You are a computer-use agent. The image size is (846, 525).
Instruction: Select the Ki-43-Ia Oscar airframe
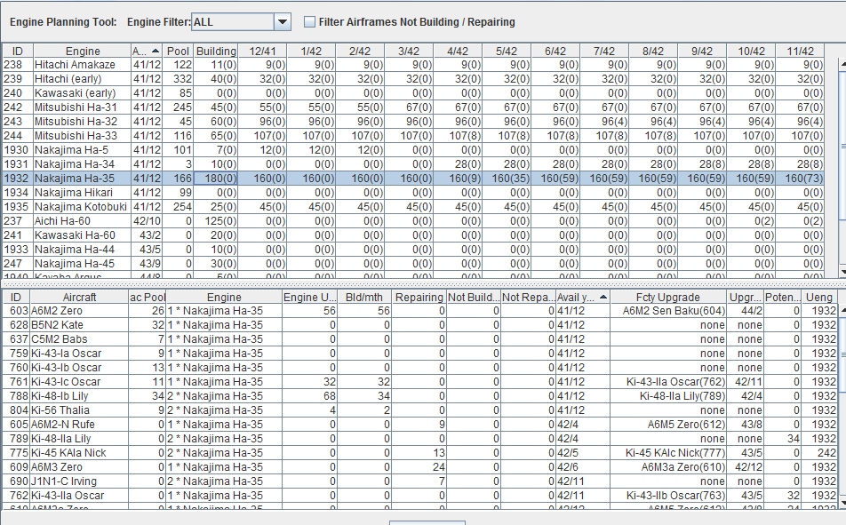(x=419, y=354)
